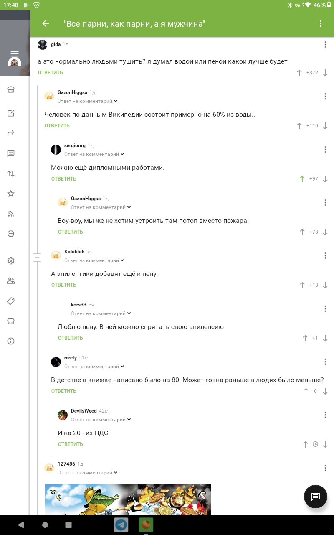The image size is (334, 535).
Task: Open the header three-dot overflow menu
Action: 321,24
